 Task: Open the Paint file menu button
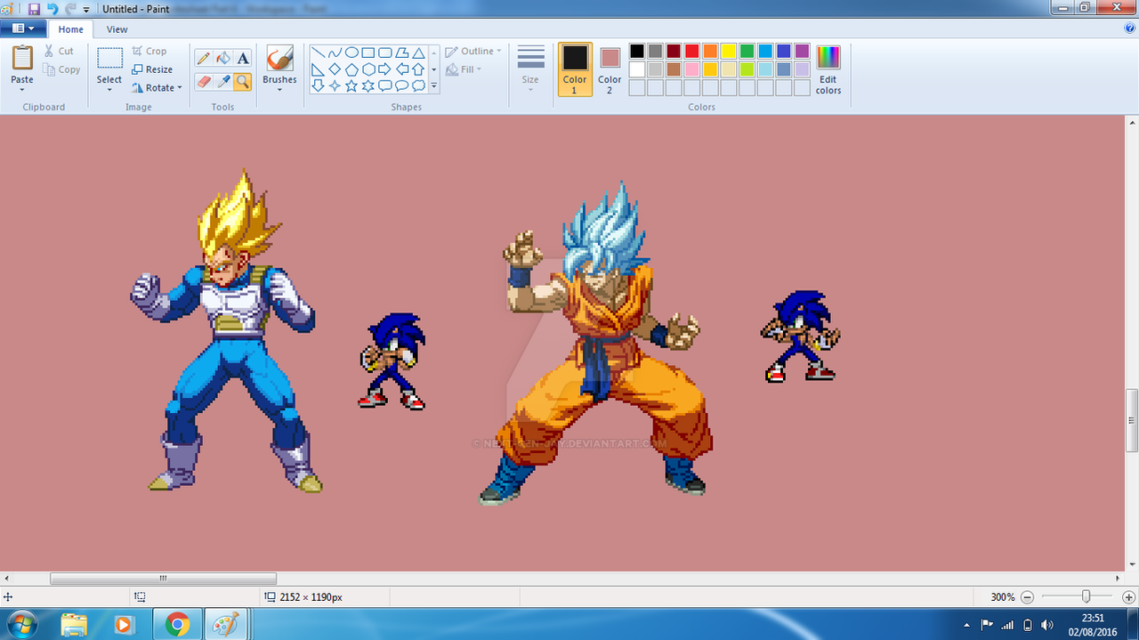point(23,28)
